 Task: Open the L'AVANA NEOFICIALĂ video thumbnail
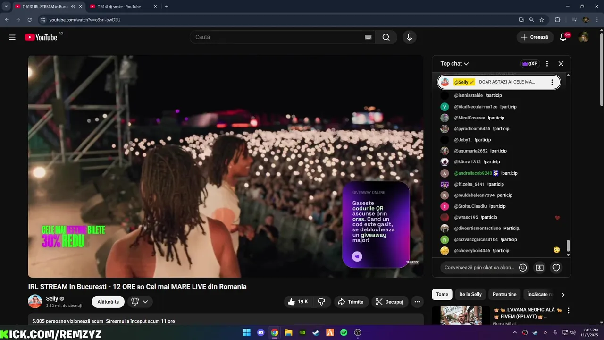tap(461, 315)
